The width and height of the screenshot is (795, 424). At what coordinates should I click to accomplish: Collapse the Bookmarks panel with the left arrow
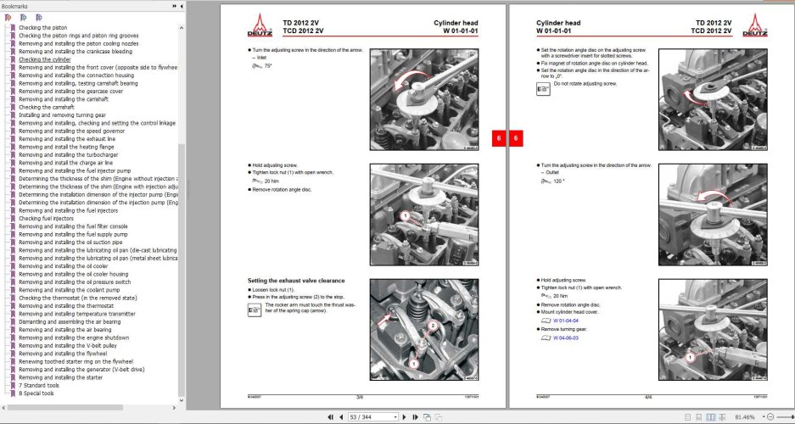182,6
